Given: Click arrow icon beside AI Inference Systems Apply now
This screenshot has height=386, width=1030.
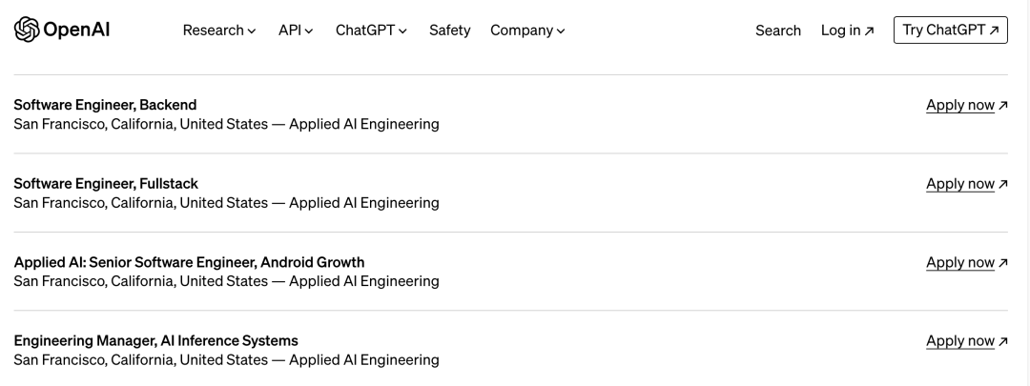Looking at the screenshot, I should tap(1003, 341).
